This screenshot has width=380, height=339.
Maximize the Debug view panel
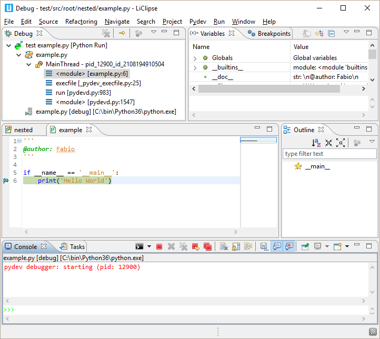(x=176, y=33)
